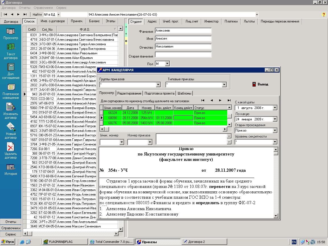Click into the Старая фамилия input field

coord(183,54)
